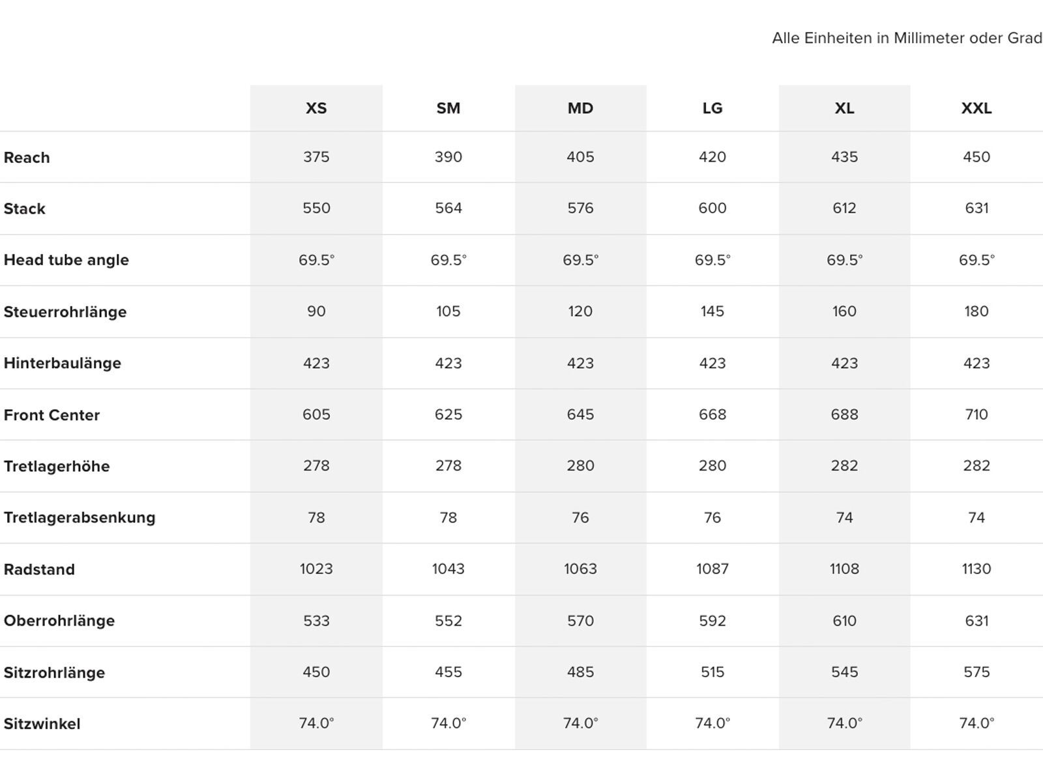Select the SM size column header
The height and width of the screenshot is (782, 1043).
448,108
